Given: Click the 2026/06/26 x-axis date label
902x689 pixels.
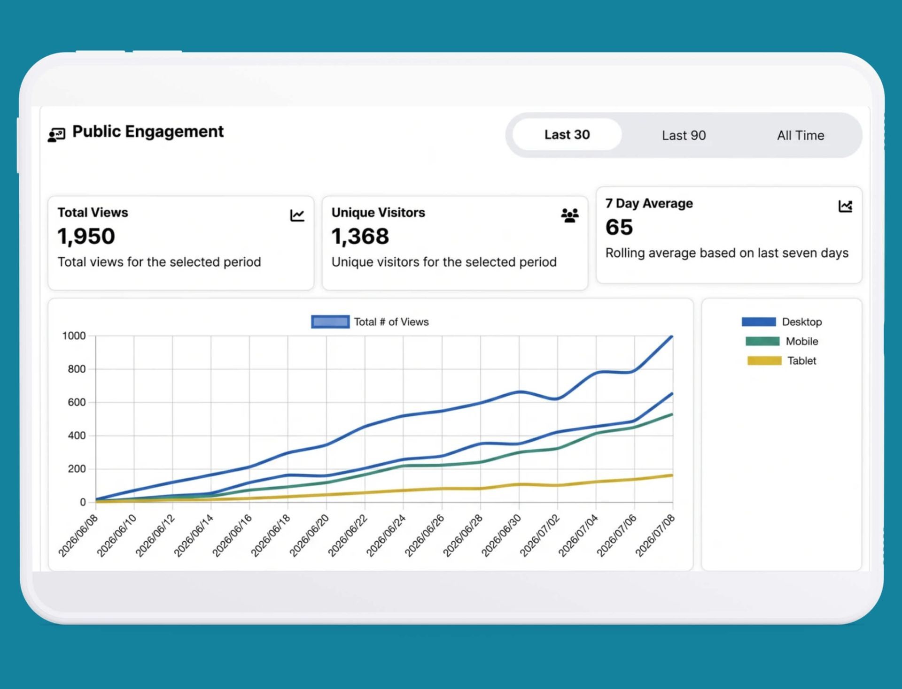Looking at the screenshot, I should (x=425, y=536).
